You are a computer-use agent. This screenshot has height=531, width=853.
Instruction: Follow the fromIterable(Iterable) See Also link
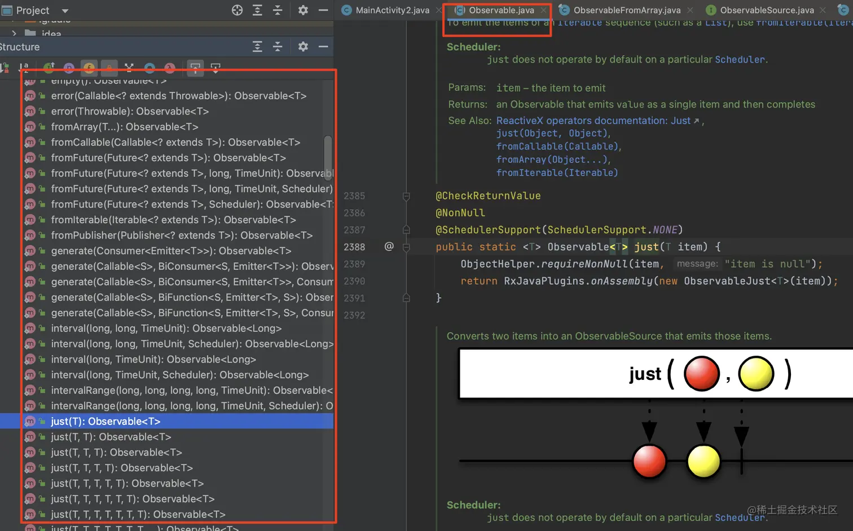(557, 173)
